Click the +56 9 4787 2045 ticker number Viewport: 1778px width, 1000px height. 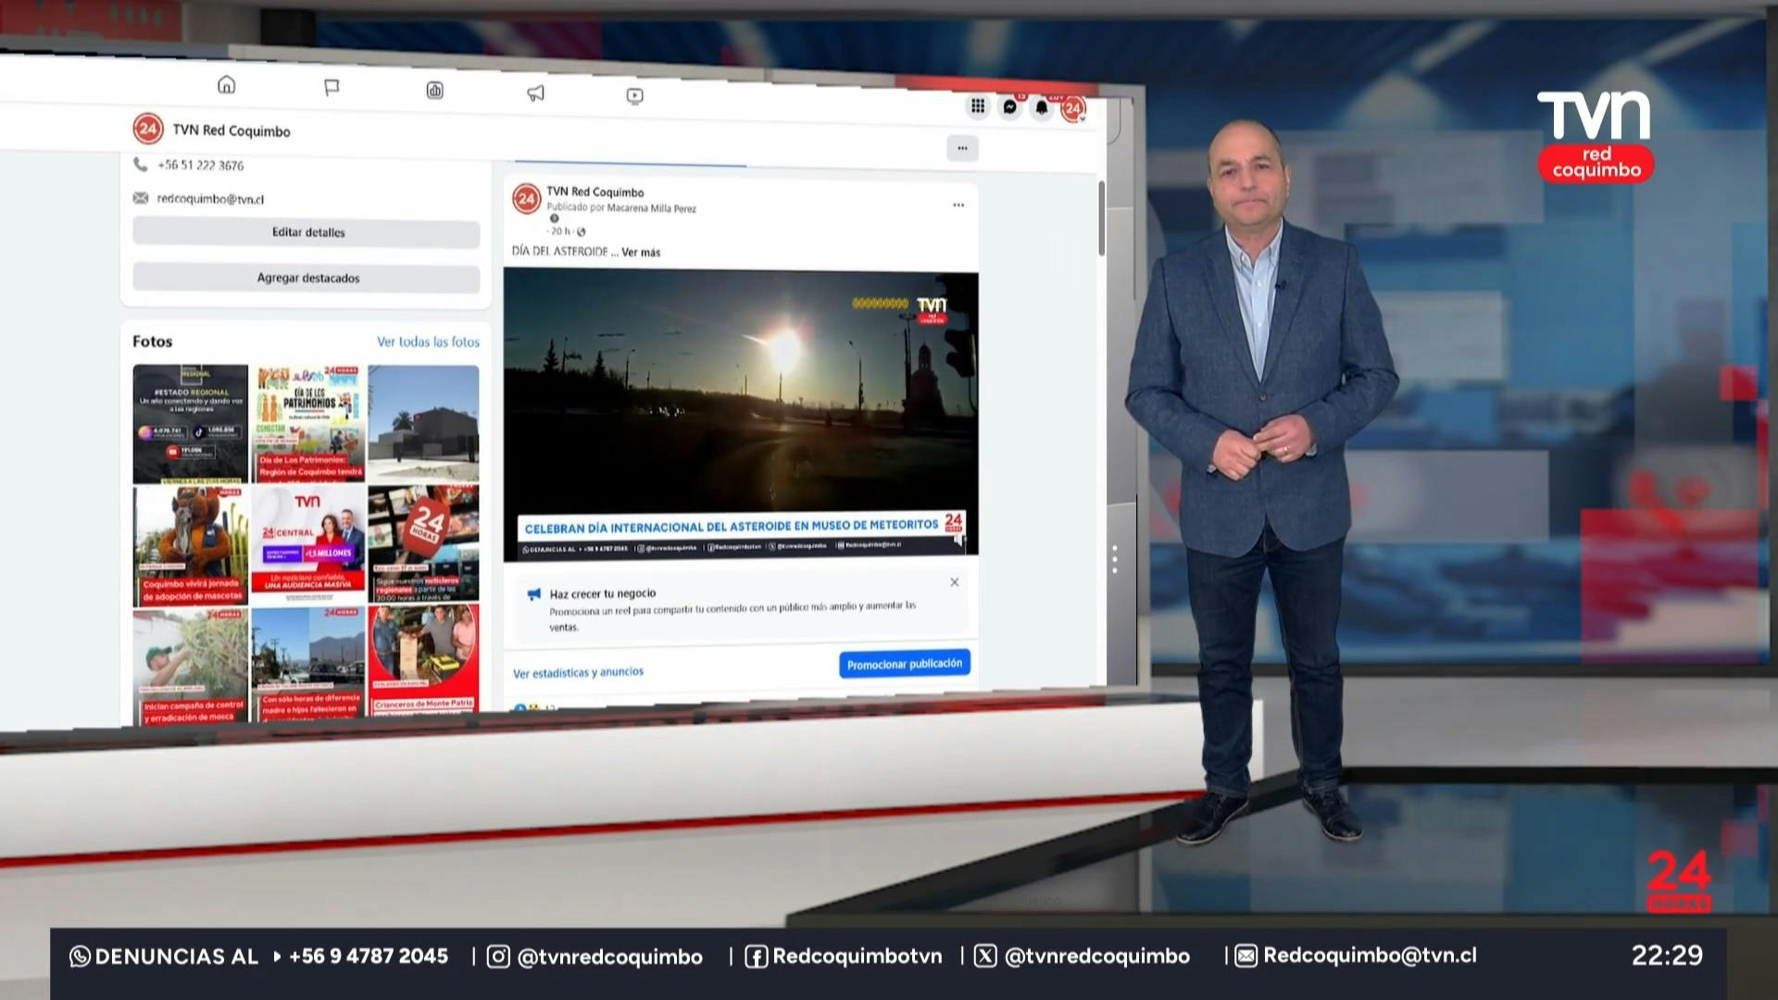(369, 956)
